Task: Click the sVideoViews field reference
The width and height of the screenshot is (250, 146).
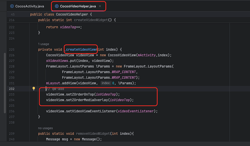Action: (x=58, y=60)
